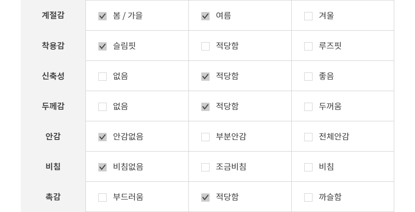Check 없음 in the 신축성 row
This screenshot has height=212, width=415.
pos(103,77)
